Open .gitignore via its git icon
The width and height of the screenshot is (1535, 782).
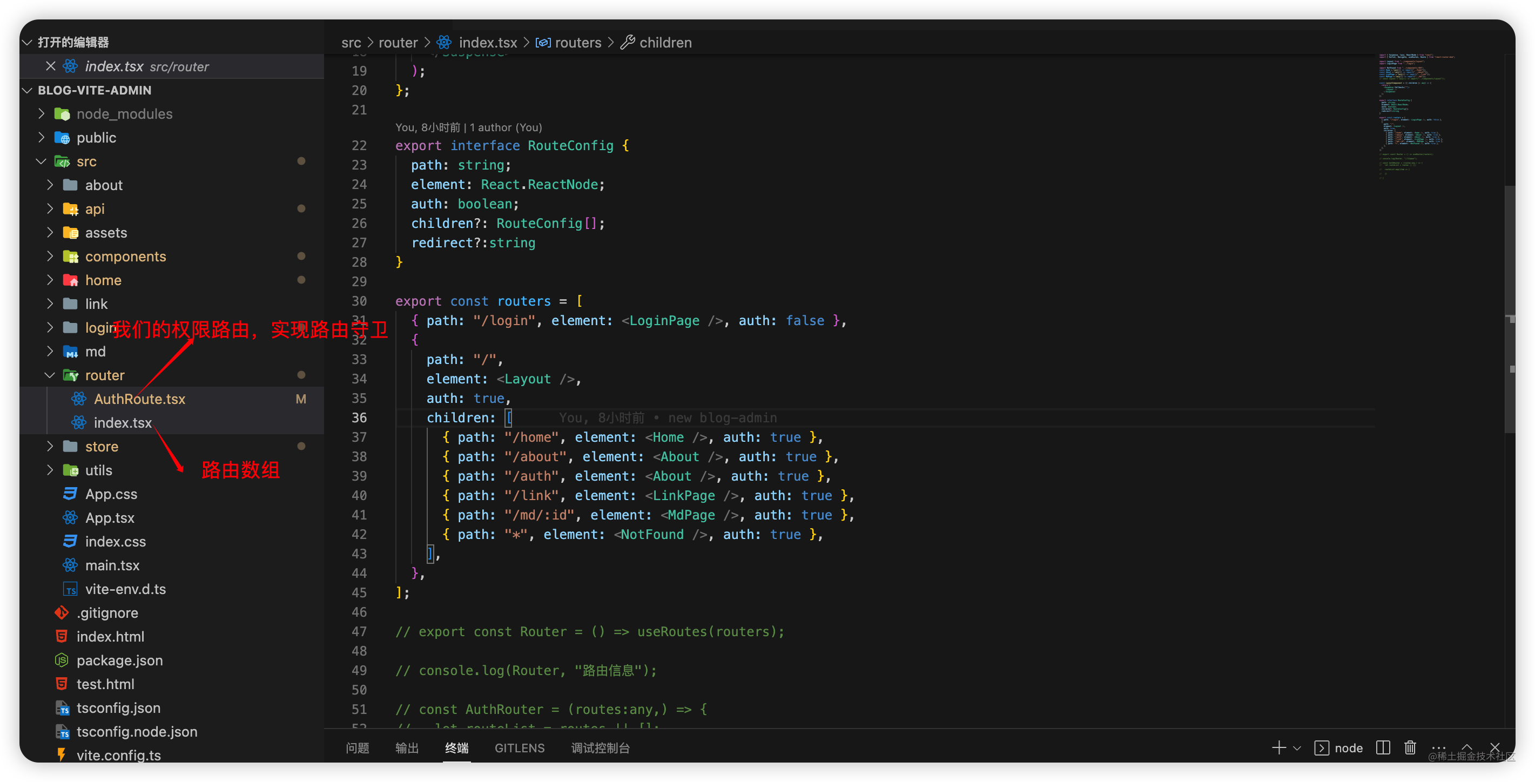tap(62, 612)
